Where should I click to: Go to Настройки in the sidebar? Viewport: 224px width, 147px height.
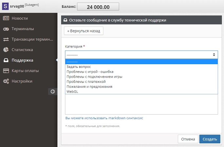[x=22, y=81]
